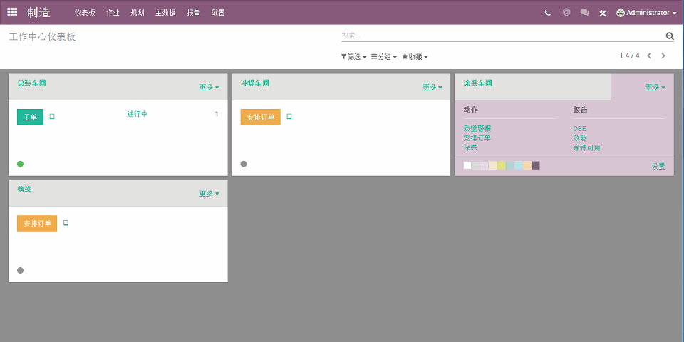Click the Administrator avatar icon
Screen dimensions: 684x342
(621, 13)
